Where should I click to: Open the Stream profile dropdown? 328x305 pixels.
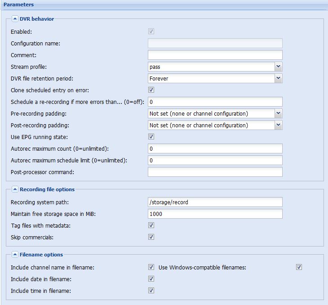278,67
